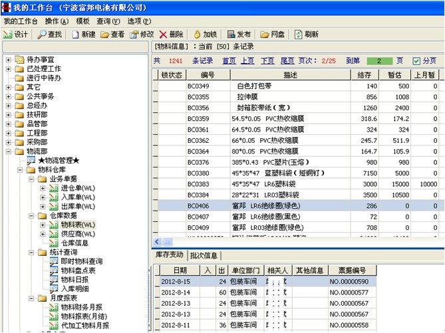Create a record with 新建 icon
Screen dimensions: 445x333
tap(74, 34)
